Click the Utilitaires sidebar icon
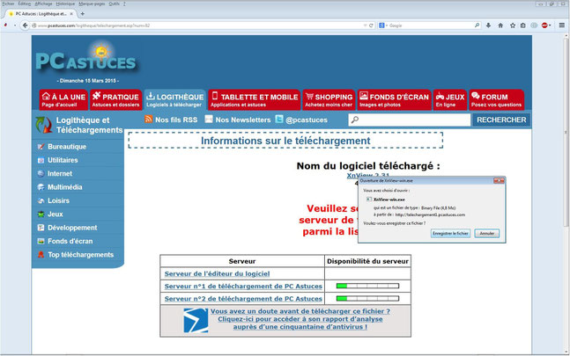 coord(41,160)
